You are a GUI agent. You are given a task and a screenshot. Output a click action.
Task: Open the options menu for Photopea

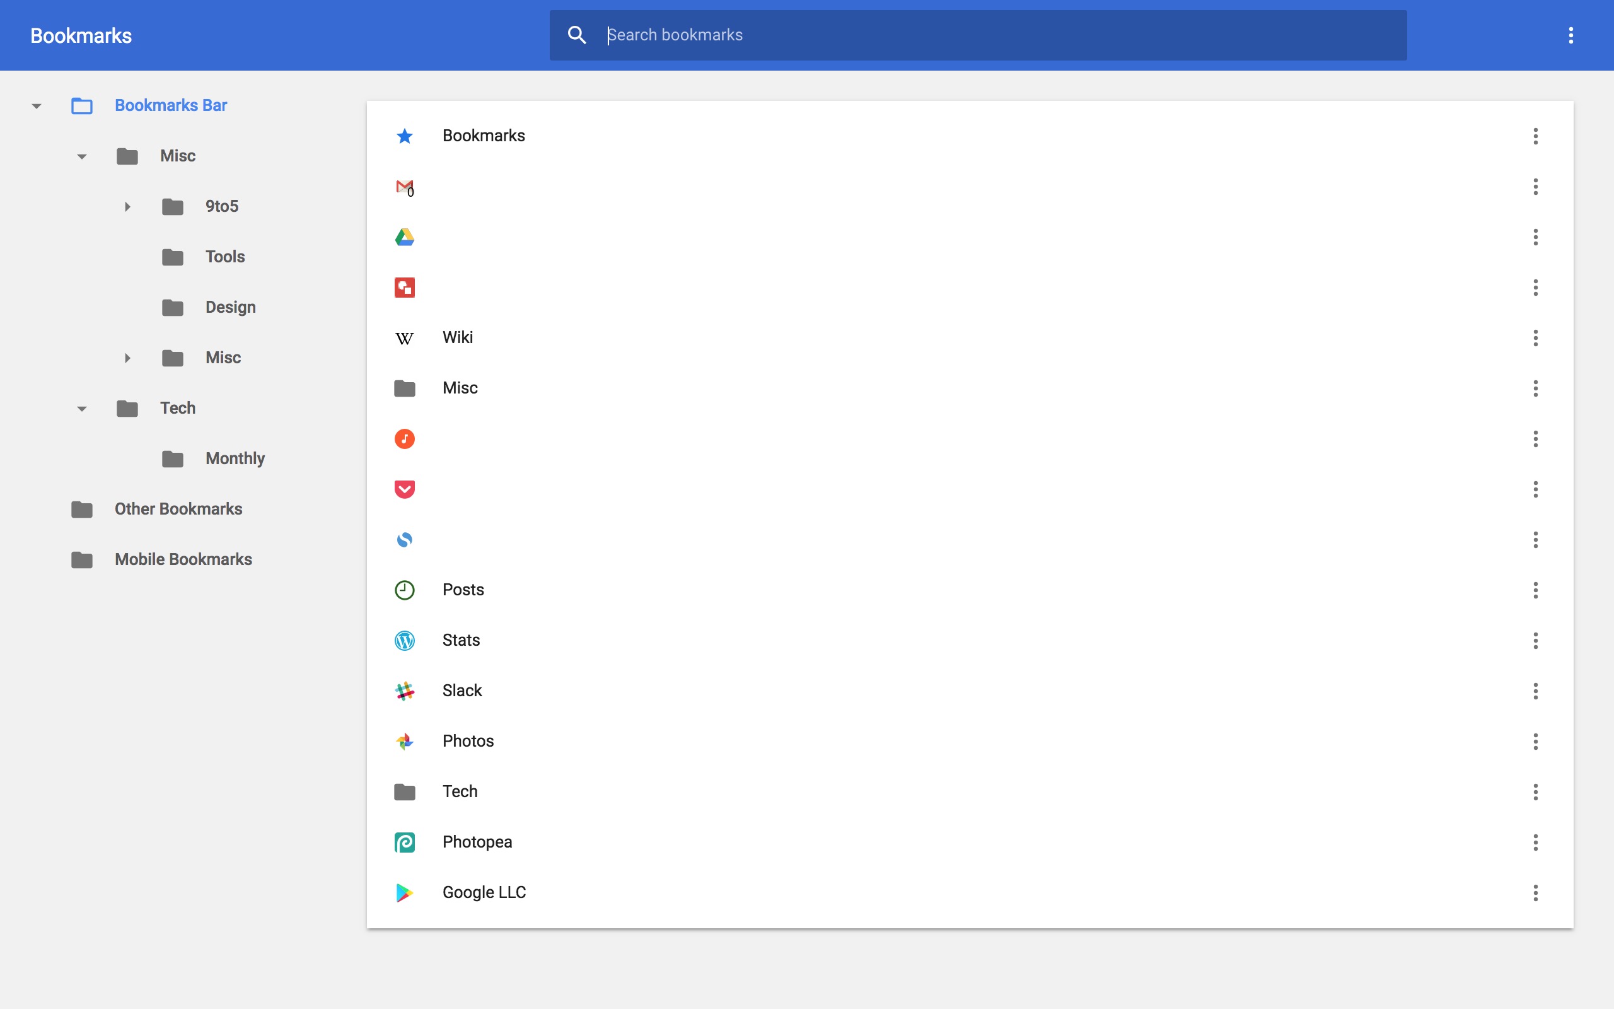point(1536,842)
